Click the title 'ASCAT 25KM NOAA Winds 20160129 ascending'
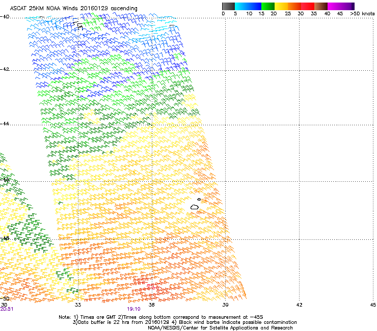The height and width of the screenshot is (331, 377). [x=73, y=9]
